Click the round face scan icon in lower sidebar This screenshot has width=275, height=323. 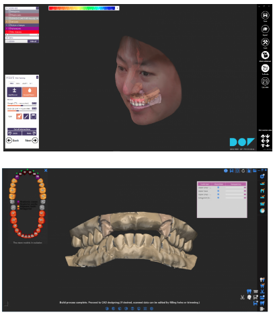(x=262, y=211)
